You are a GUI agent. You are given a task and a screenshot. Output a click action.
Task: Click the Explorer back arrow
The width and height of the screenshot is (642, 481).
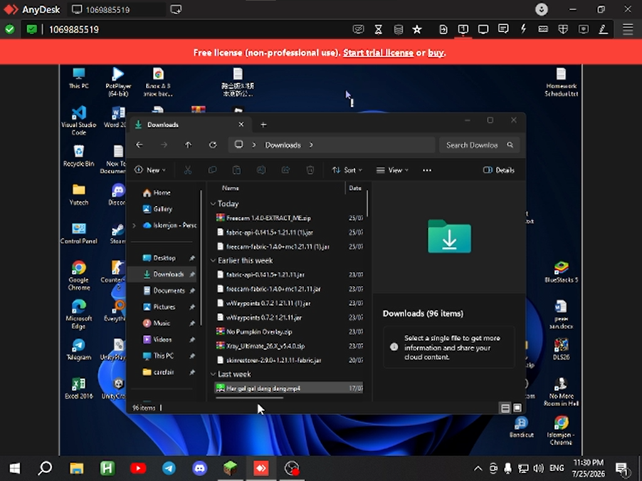140,145
